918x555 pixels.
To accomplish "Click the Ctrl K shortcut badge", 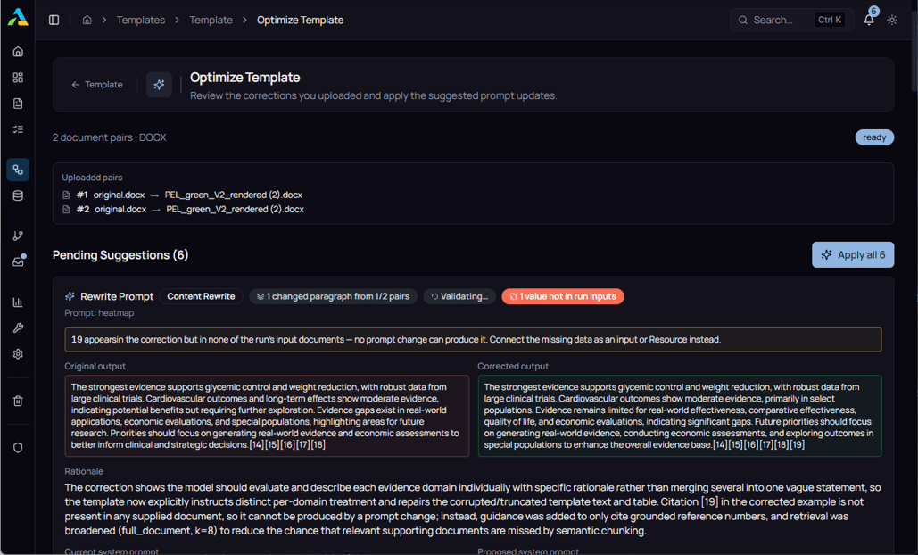I will point(830,20).
